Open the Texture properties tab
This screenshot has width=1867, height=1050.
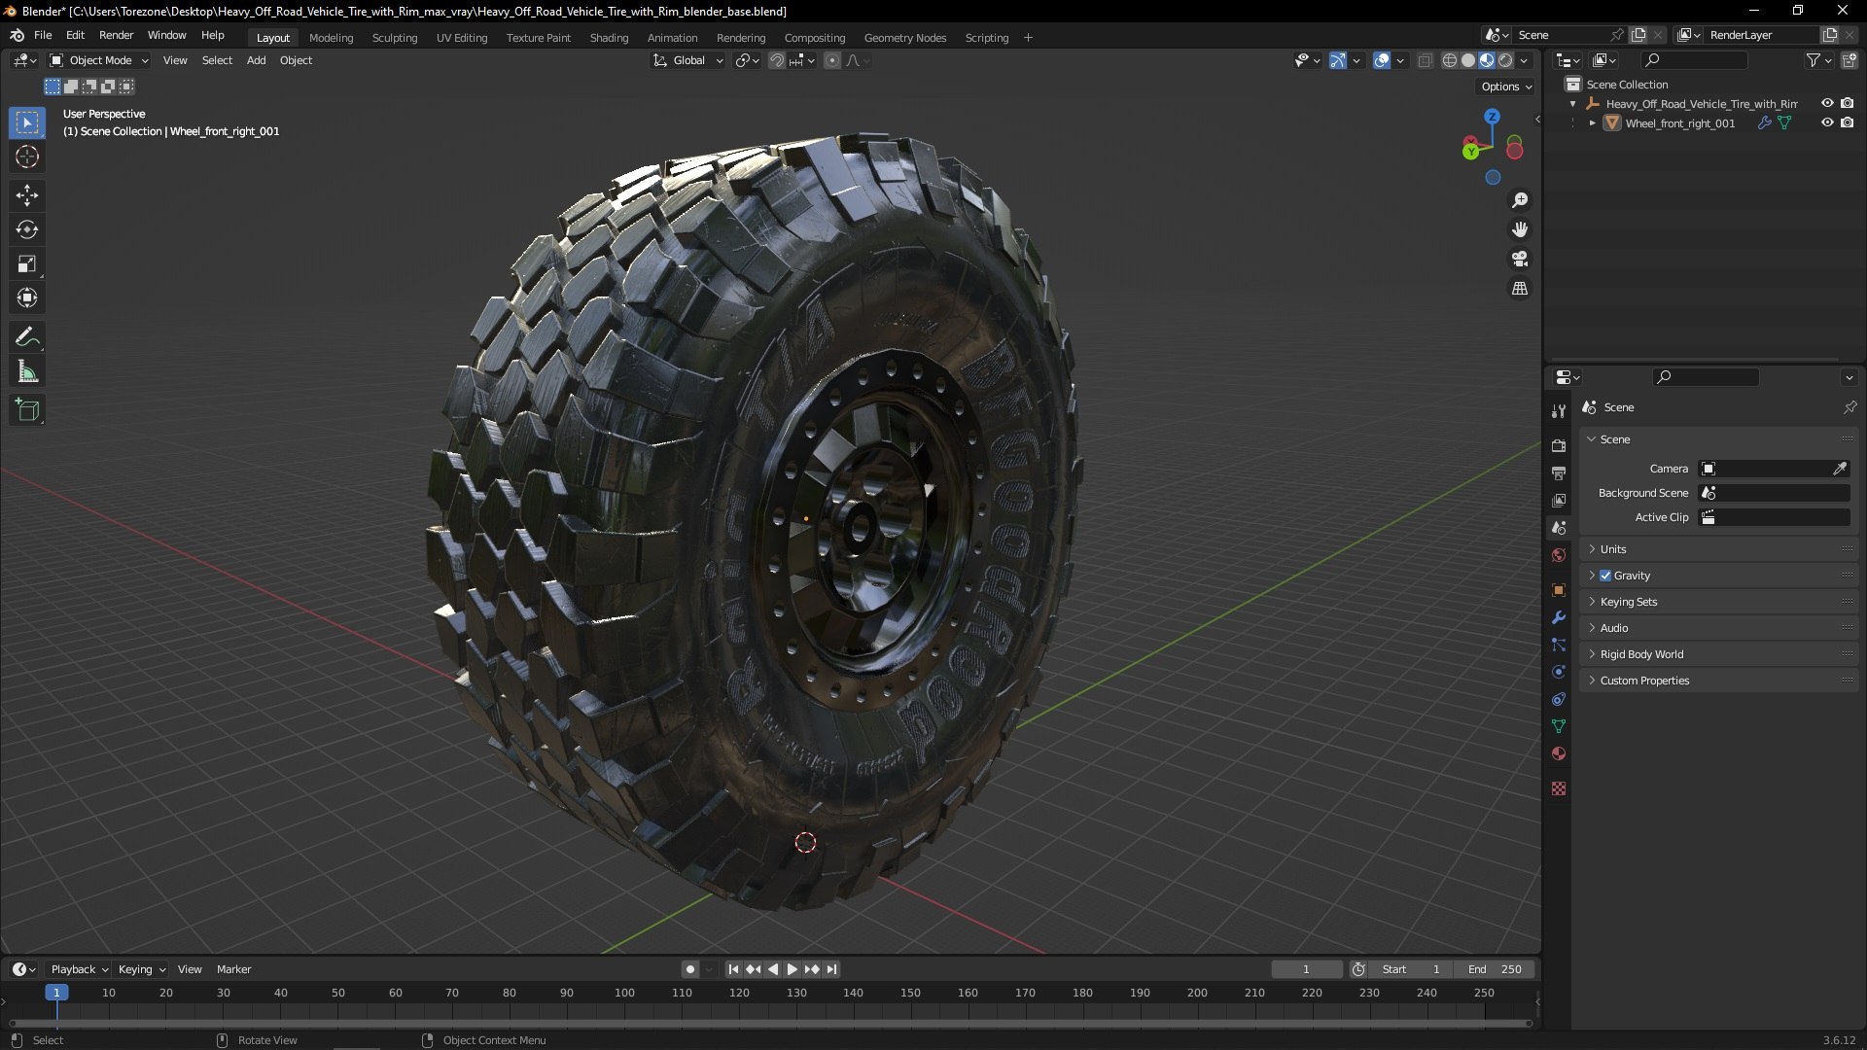[1559, 788]
